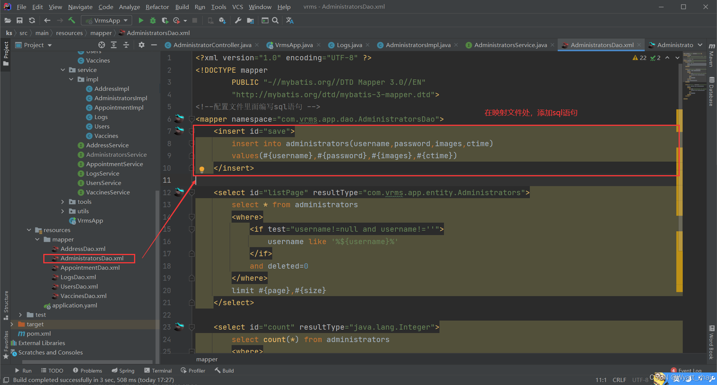Switch to AdministratorsService.java tab

(510, 45)
